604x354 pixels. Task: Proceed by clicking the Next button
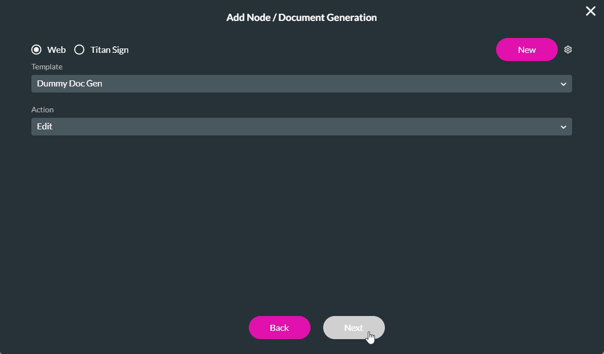point(353,328)
